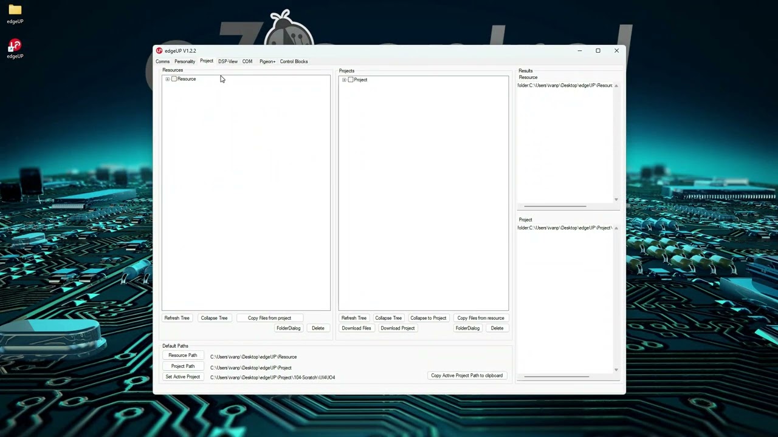Click the active project path 104-Scratch text

point(272,378)
